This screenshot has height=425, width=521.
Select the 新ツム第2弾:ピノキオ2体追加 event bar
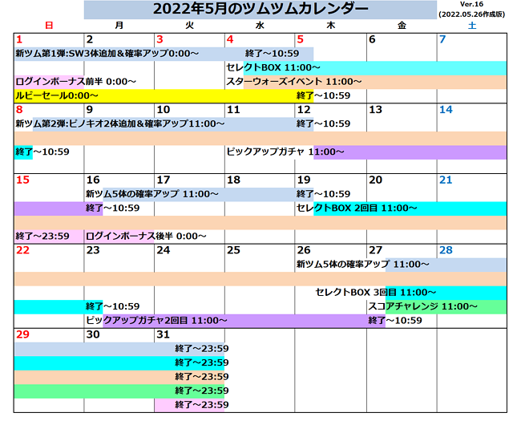click(x=119, y=123)
